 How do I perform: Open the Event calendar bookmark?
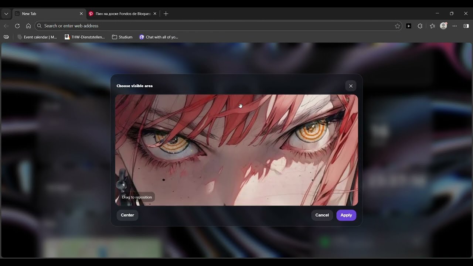(x=37, y=37)
